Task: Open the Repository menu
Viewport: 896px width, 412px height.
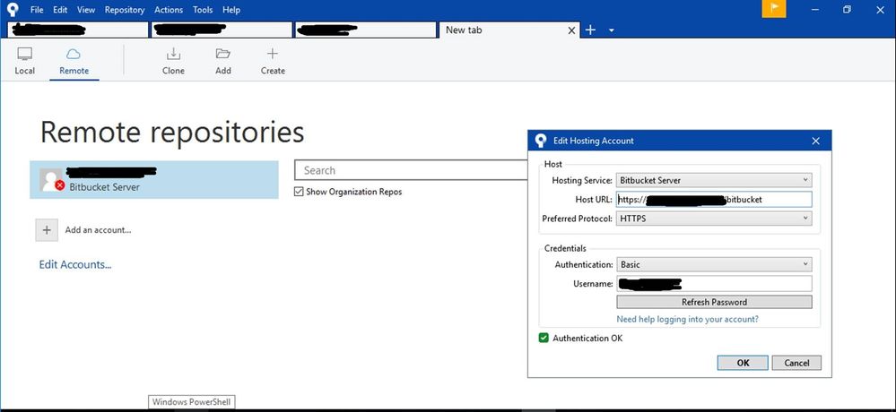Action: tap(125, 10)
